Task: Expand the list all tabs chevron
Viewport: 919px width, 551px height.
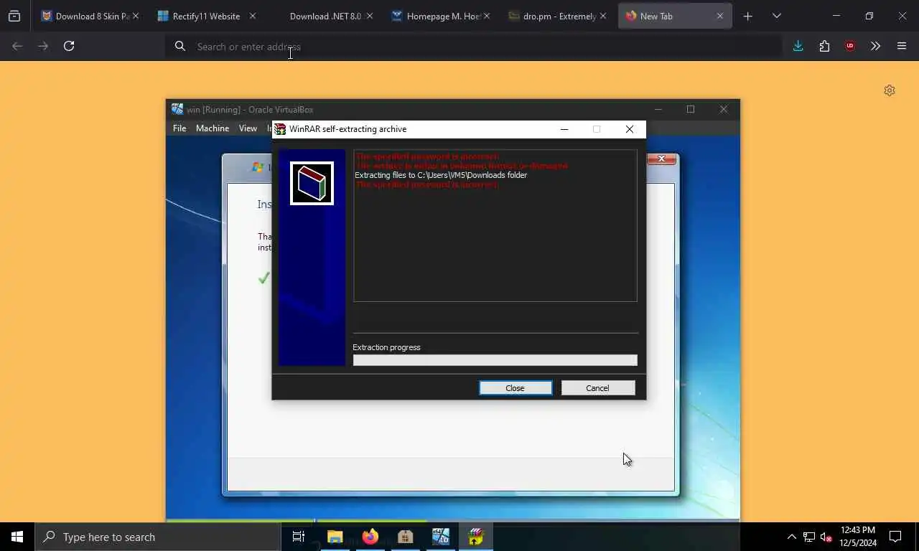Action: (777, 16)
